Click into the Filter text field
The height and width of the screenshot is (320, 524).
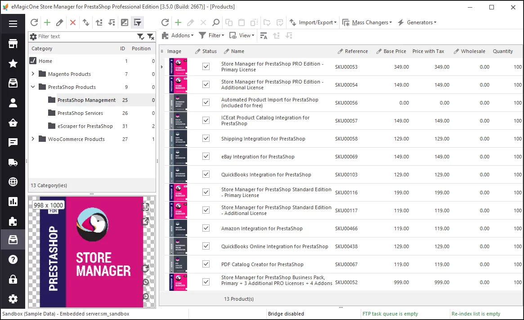[x=86, y=36]
